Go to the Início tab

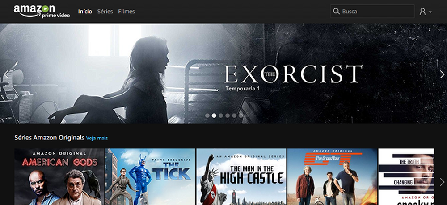[85, 12]
